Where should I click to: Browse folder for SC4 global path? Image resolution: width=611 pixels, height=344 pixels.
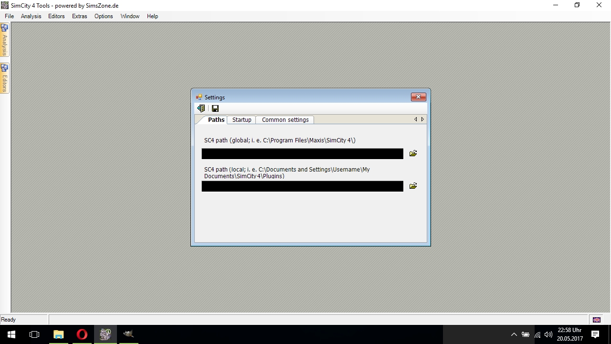[413, 153]
